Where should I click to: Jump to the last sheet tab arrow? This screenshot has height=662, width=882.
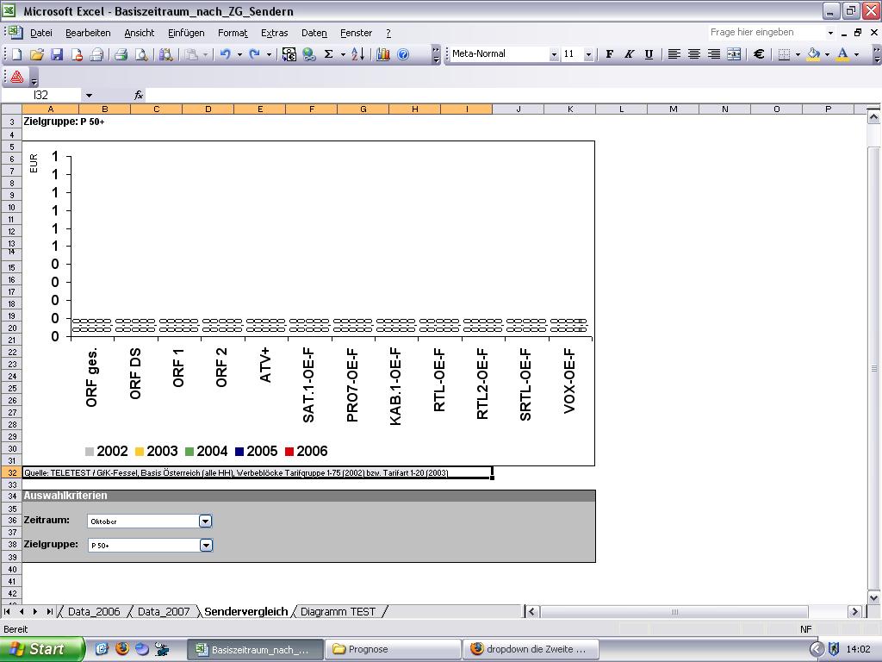(x=49, y=612)
